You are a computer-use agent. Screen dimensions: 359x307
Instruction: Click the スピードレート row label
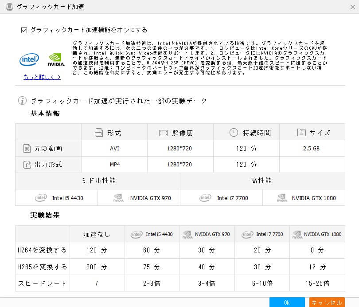43,283
